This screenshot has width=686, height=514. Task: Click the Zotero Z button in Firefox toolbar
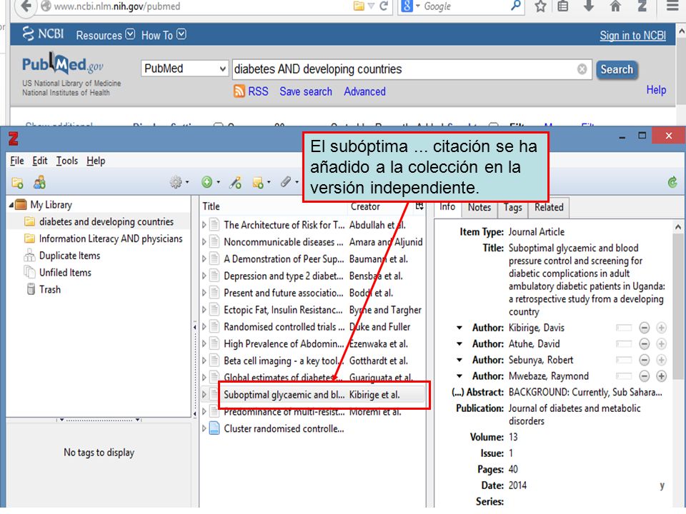[642, 6]
